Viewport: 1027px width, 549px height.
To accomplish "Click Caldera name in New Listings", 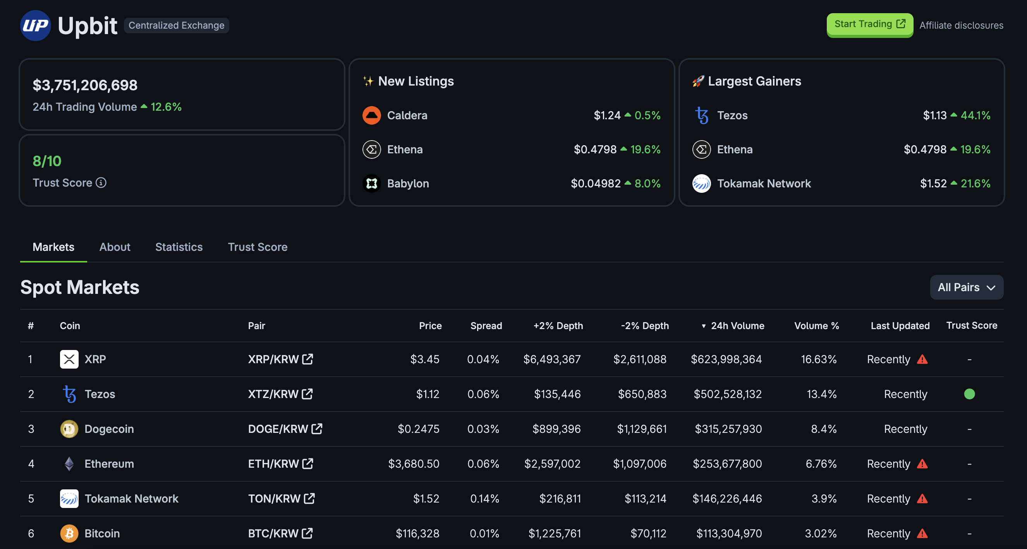I will (407, 116).
